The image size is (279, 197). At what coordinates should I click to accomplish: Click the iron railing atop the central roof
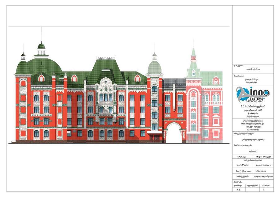coord(106,58)
